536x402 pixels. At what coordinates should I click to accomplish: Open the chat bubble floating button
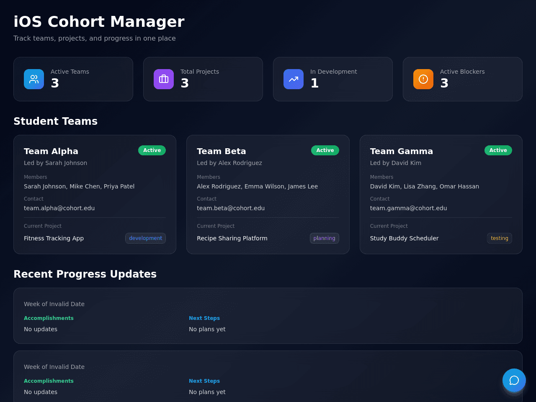point(514,380)
